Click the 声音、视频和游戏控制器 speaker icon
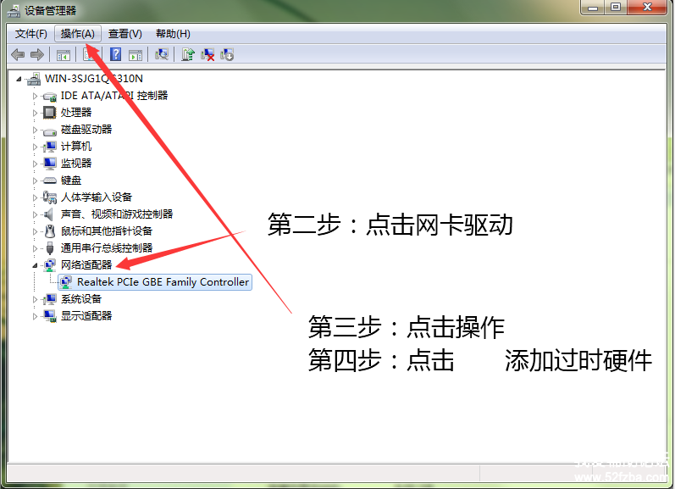Viewport: 675px width, 489px height. [x=49, y=214]
